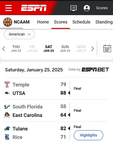Open the calendar date picker

point(107,48)
